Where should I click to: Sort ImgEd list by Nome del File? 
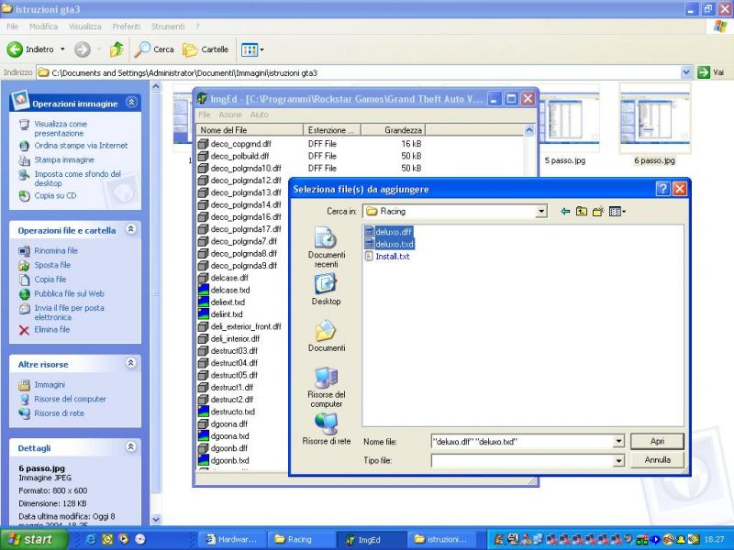[250, 130]
